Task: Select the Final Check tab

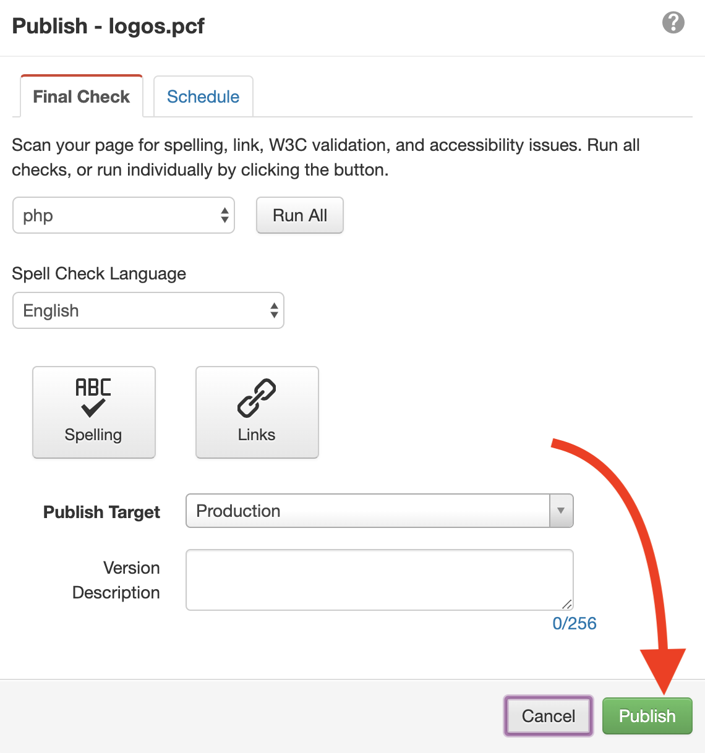Action: tap(82, 96)
